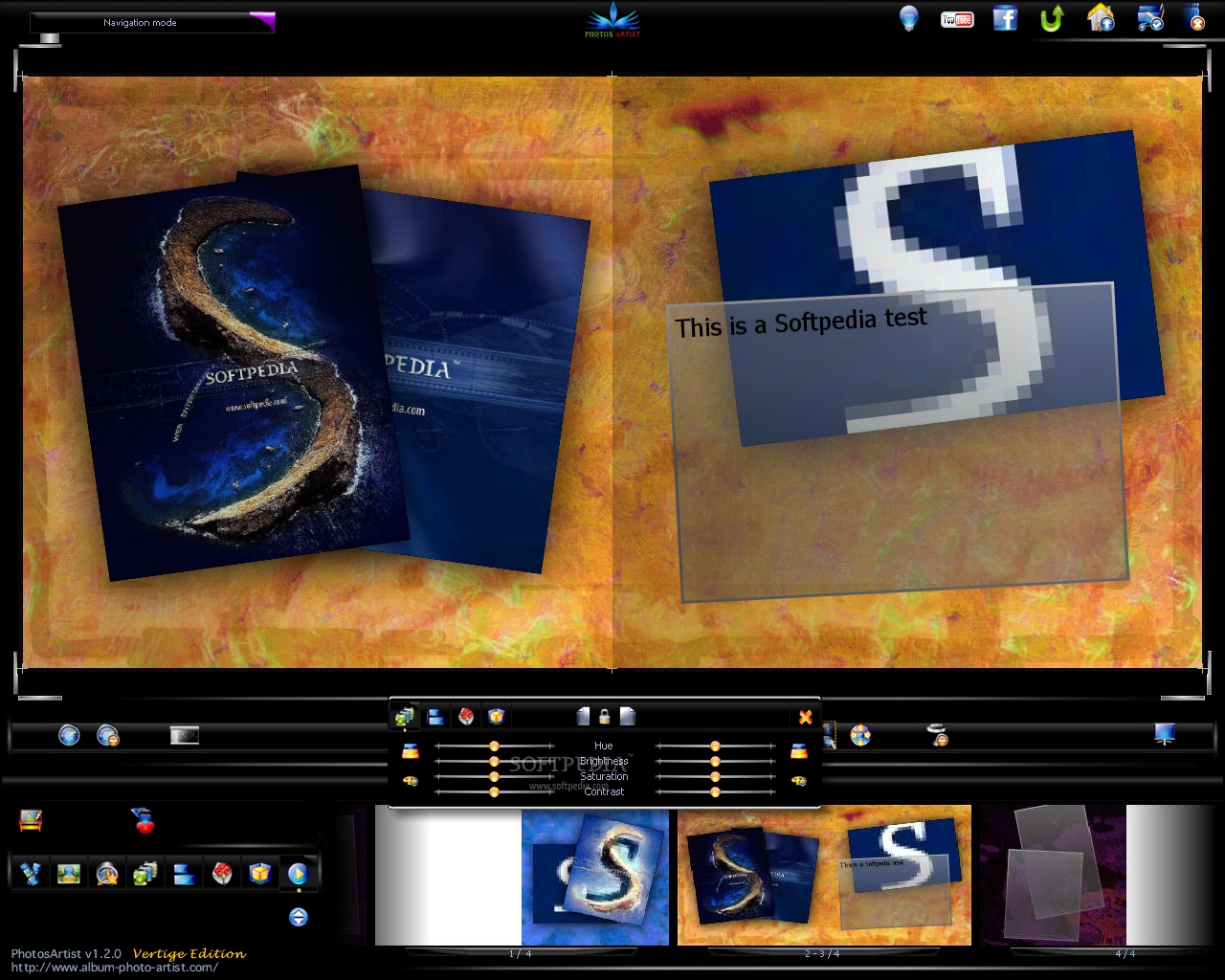Click the 'This is a Softpedia test' text box
The image size is (1225, 980).
point(898,441)
